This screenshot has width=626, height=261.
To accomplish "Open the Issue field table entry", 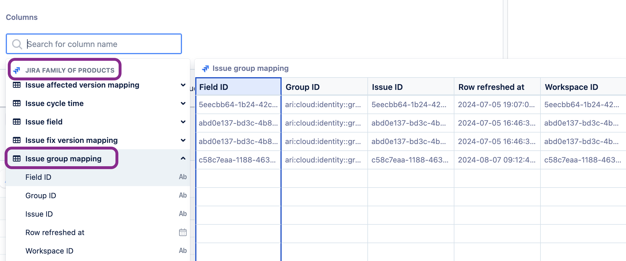I will click(98, 122).
